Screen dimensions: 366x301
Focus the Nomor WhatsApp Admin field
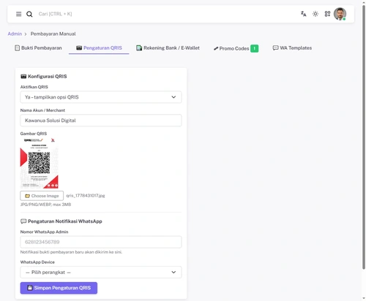click(101, 242)
